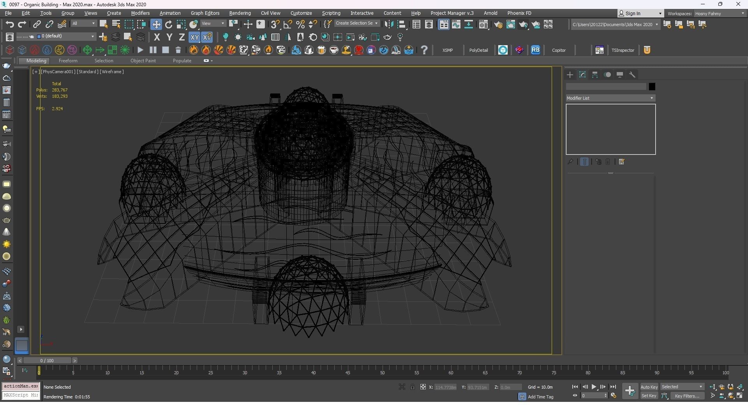Image resolution: width=748 pixels, height=405 pixels.
Task: Open the Curve Editor icon
Action: tap(456, 25)
